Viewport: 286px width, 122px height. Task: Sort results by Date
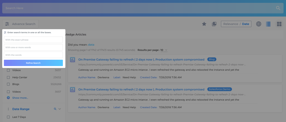[x=245, y=24]
